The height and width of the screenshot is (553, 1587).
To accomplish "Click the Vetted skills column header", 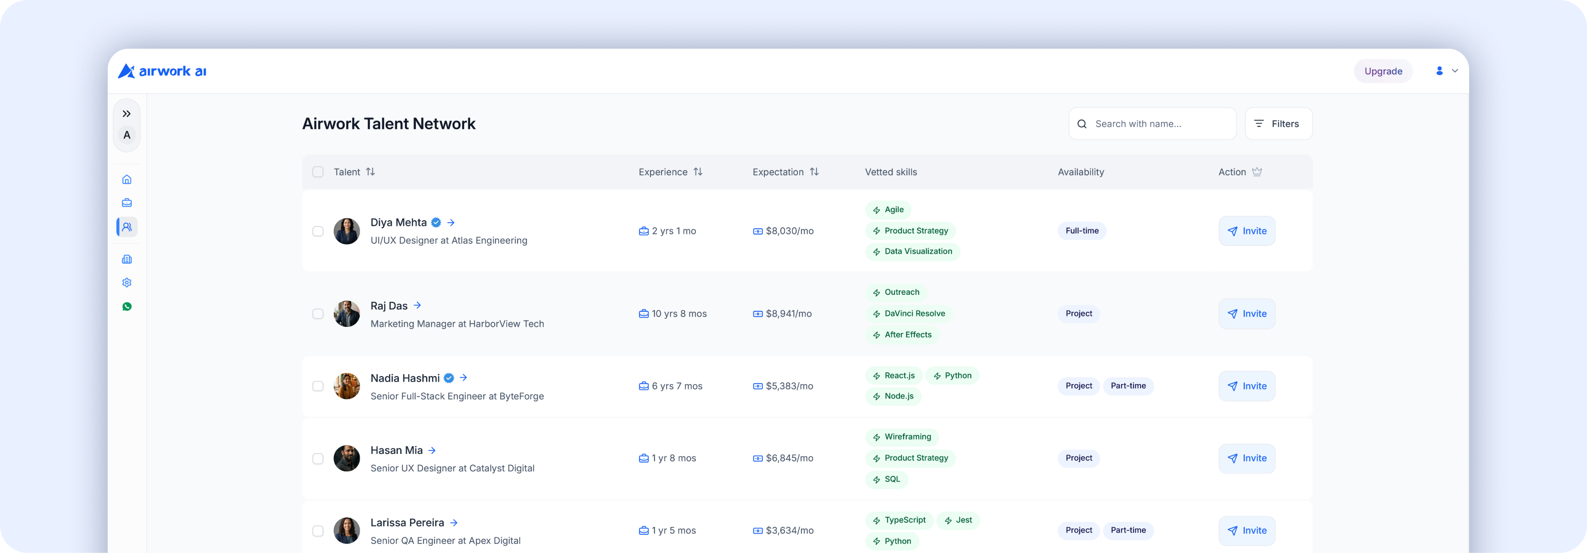I will 891,172.
